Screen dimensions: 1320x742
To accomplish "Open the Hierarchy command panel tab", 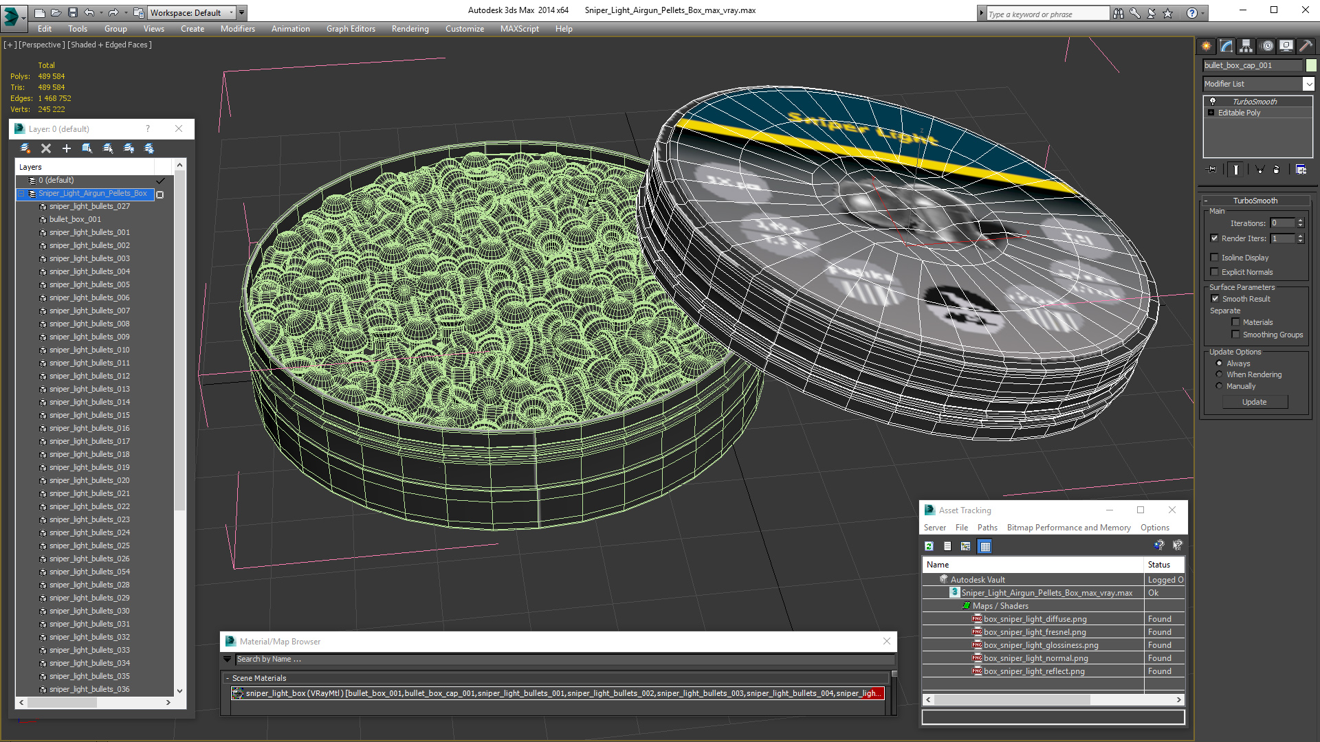I will pos(1246,46).
